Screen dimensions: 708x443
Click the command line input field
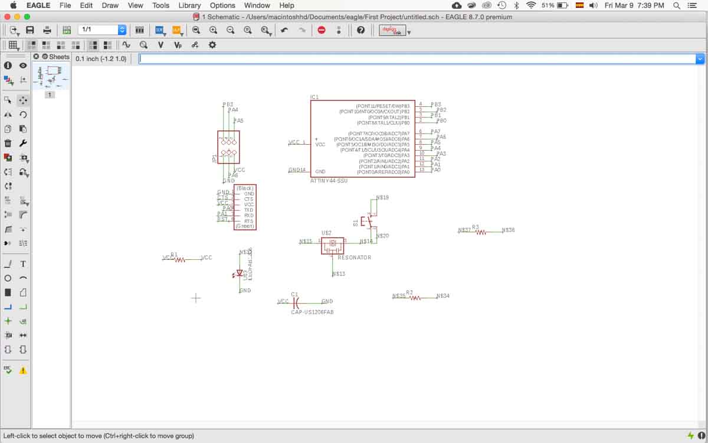tap(417, 59)
